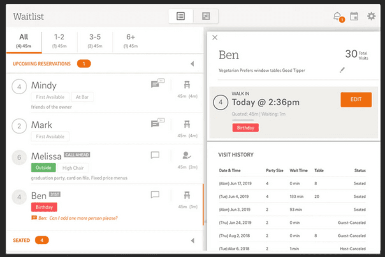Open settings gear icon

[x=371, y=16]
